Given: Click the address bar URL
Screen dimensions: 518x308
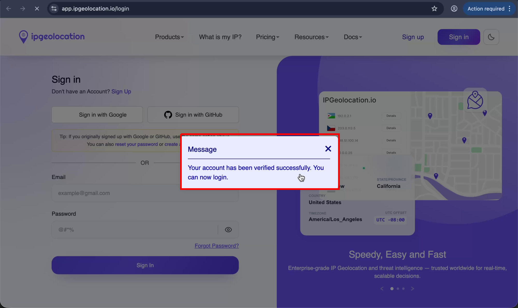Looking at the screenshot, I should (95, 9).
